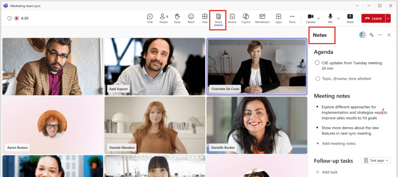Mute or unmute the Mic

(330, 18)
